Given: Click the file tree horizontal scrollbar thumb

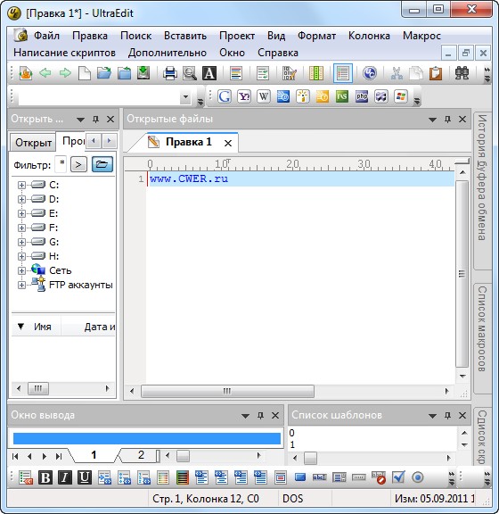Looking at the screenshot, I should (38, 388).
